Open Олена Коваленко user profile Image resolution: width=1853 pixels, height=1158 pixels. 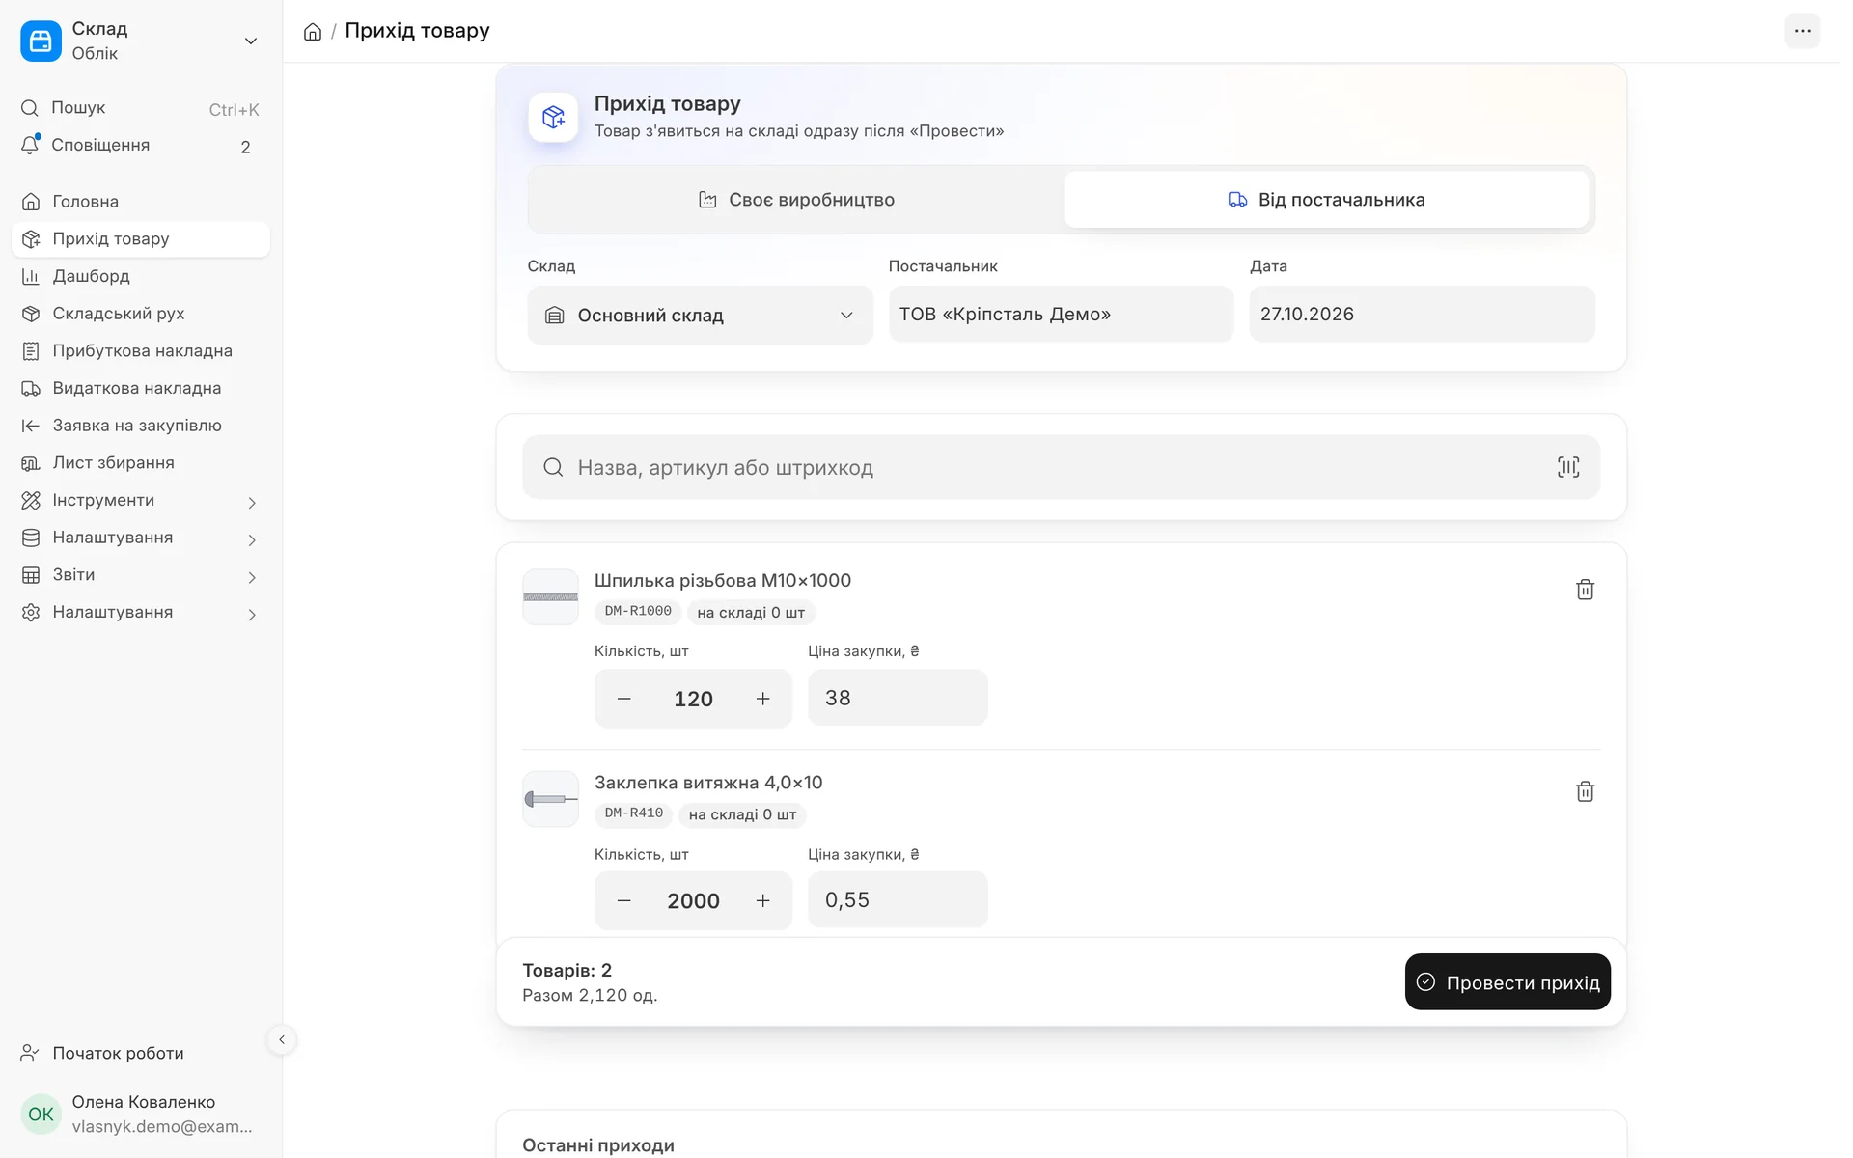pyautogui.click(x=141, y=1114)
